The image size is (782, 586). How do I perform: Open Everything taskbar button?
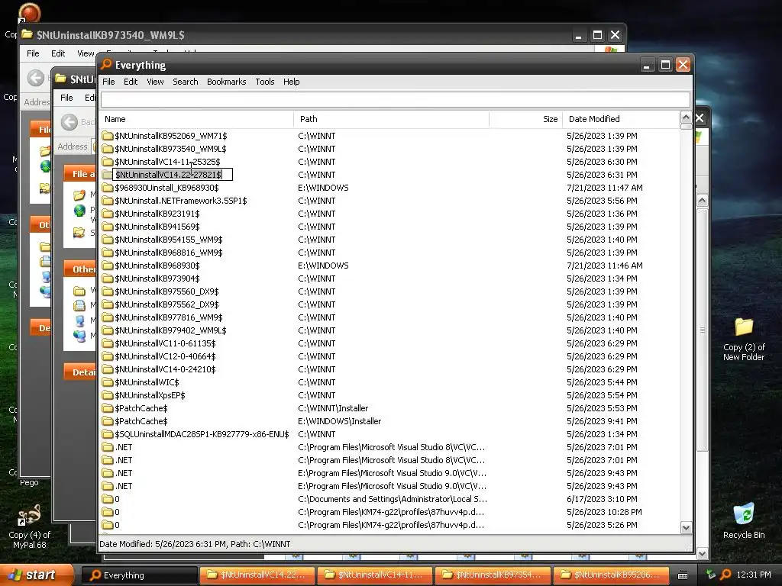[x=140, y=575]
